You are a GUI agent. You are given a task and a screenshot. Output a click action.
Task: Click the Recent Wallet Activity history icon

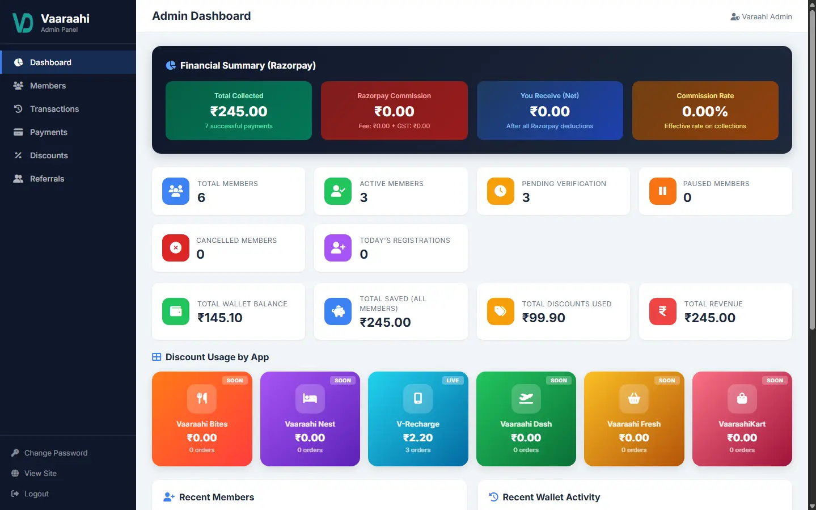click(493, 497)
